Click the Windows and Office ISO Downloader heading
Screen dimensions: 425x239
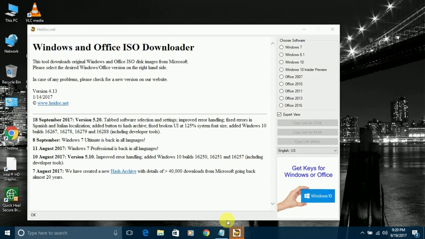pos(113,47)
